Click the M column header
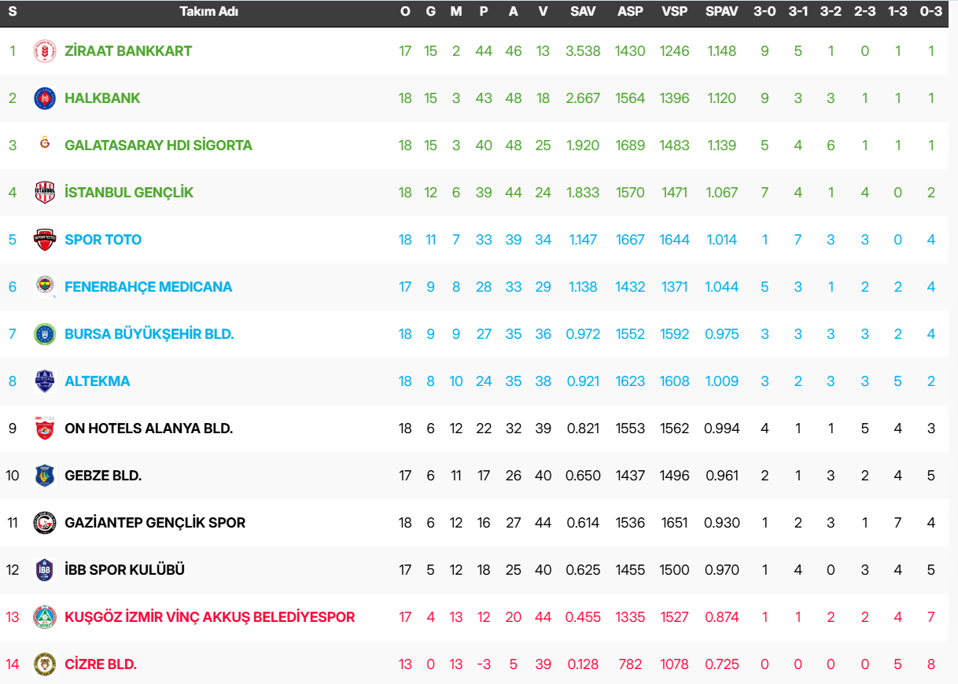Screen dimensions: 958x684 point(456,12)
